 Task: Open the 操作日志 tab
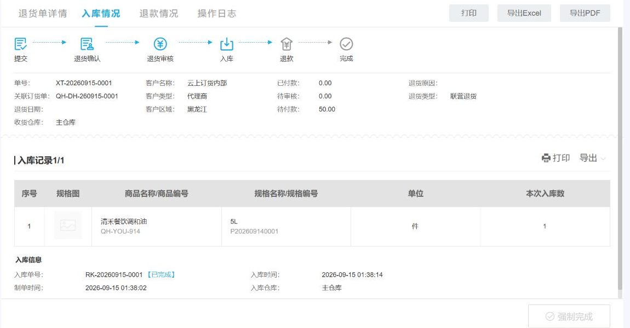(216, 13)
